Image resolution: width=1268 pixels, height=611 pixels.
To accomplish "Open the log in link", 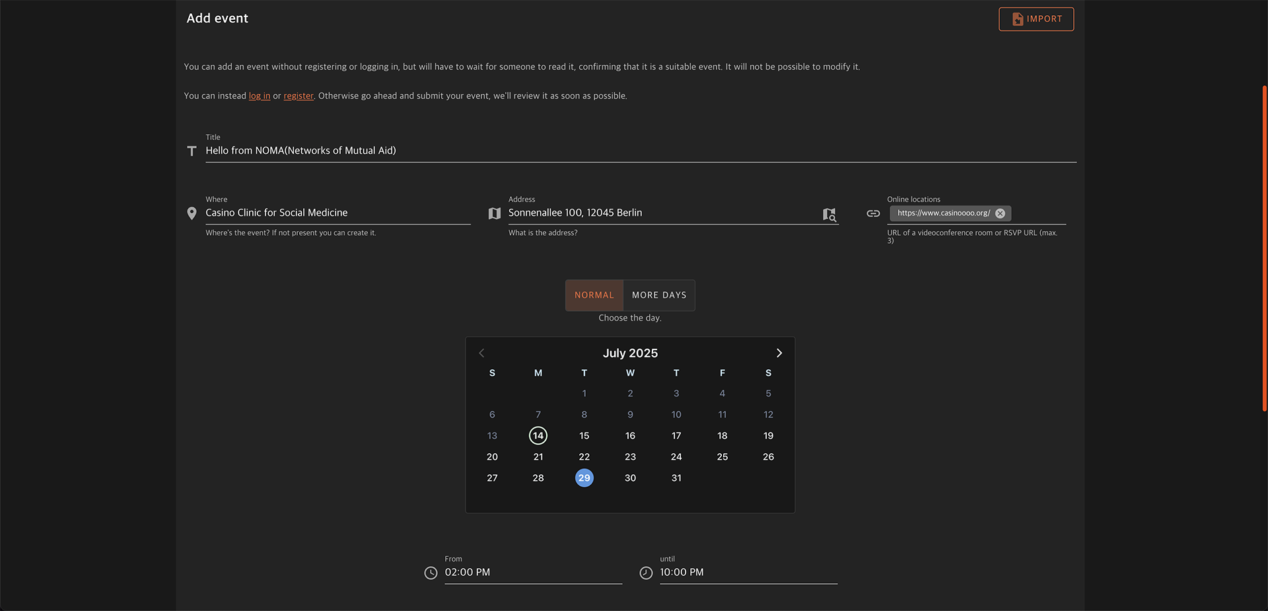I will click(259, 96).
